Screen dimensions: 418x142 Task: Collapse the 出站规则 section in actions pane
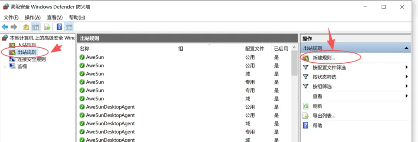(x=406, y=48)
